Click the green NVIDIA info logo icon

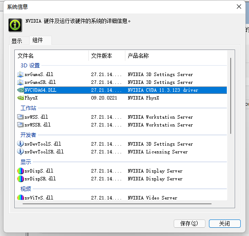click(15, 25)
